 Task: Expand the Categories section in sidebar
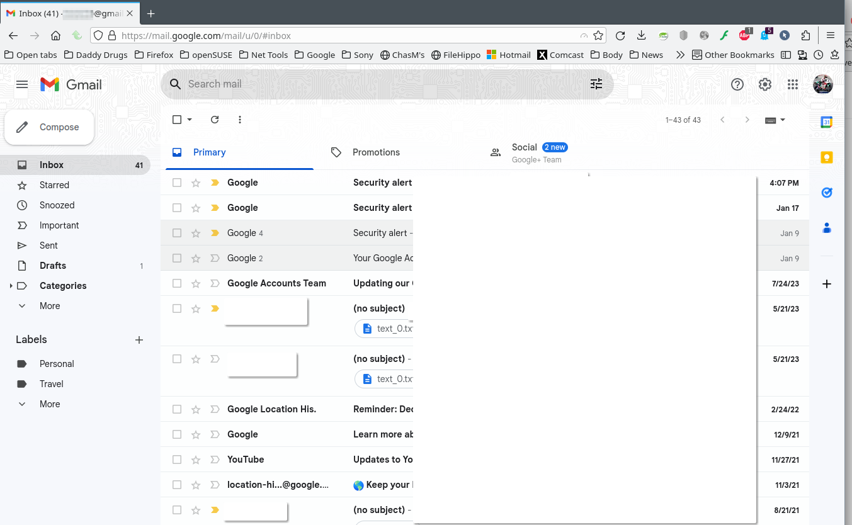tap(11, 286)
